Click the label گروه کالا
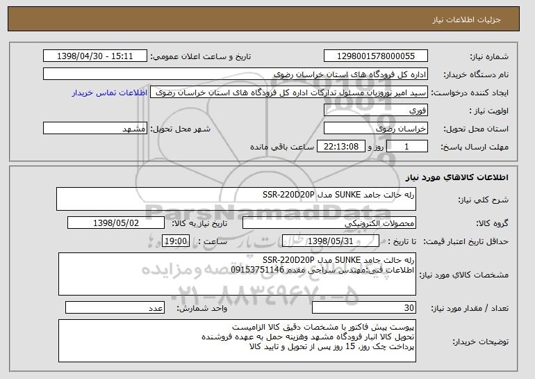 493,223
